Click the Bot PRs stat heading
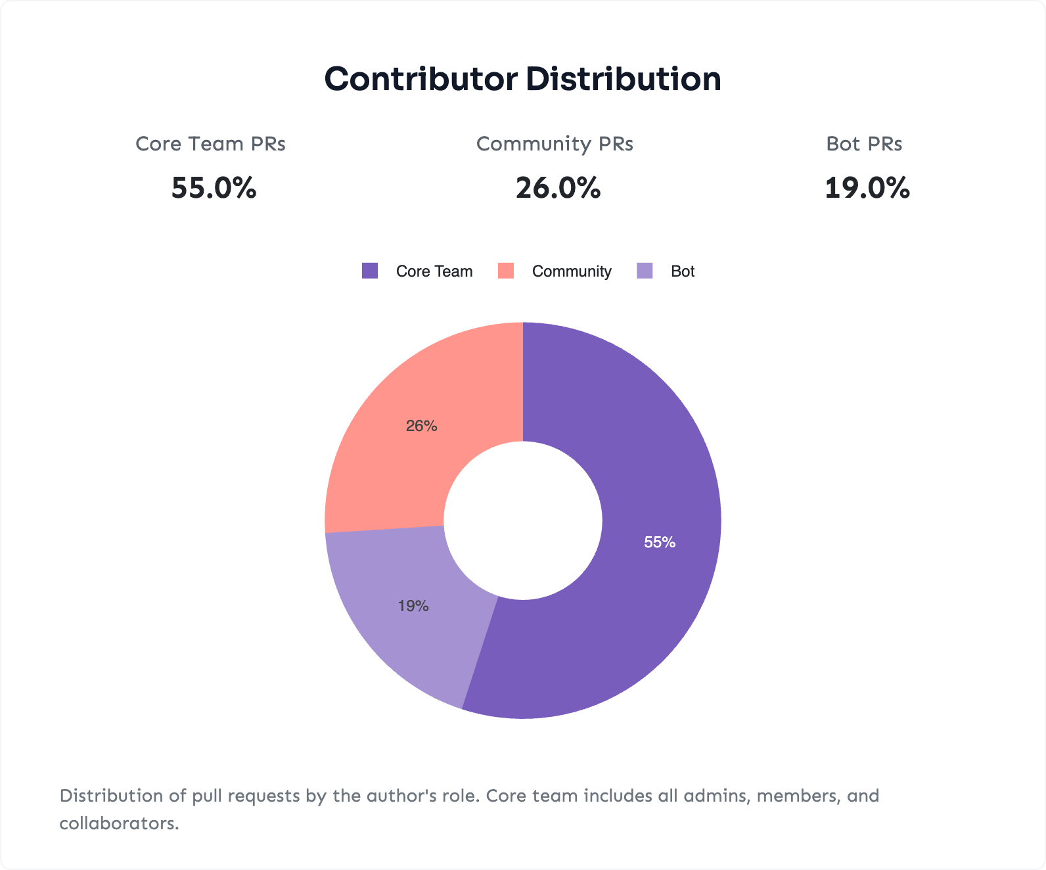 click(x=864, y=144)
